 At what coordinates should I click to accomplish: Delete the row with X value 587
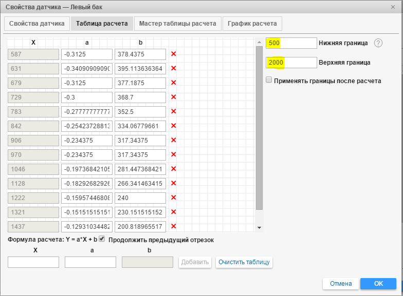173,54
